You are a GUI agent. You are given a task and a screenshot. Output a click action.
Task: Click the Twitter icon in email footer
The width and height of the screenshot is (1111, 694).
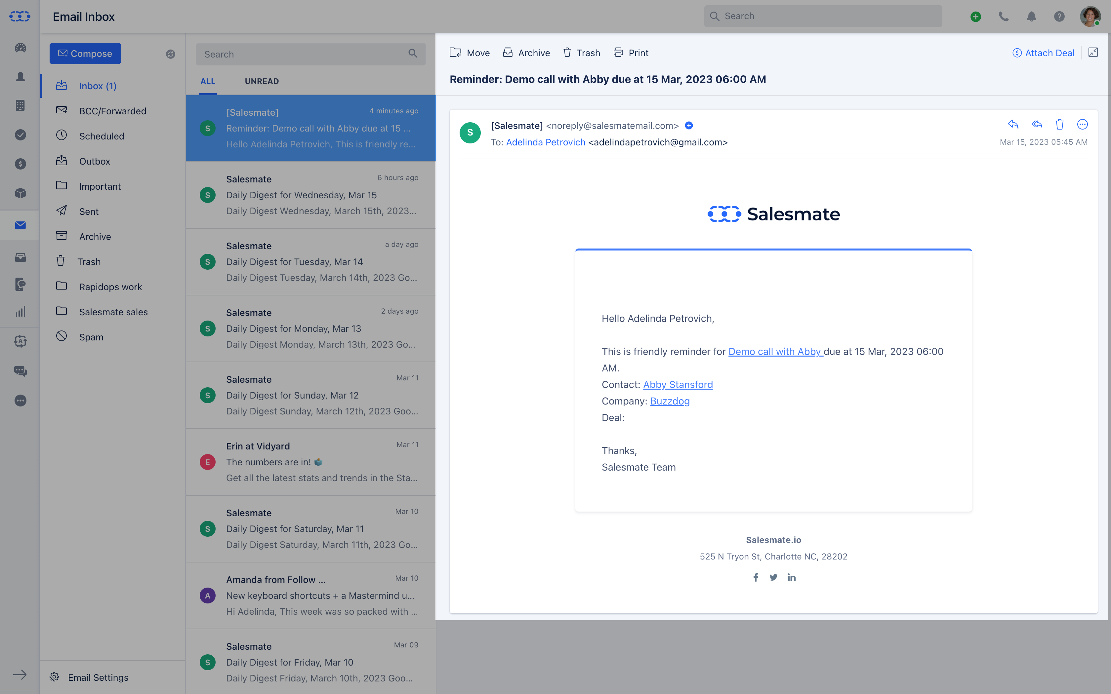tap(774, 577)
